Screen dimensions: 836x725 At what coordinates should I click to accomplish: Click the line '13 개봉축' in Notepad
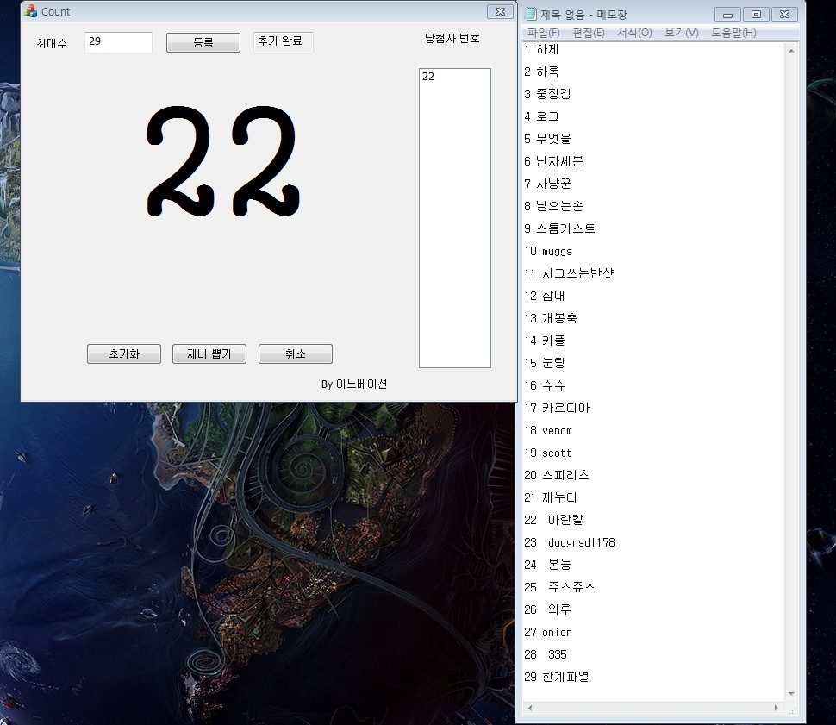[x=551, y=318]
